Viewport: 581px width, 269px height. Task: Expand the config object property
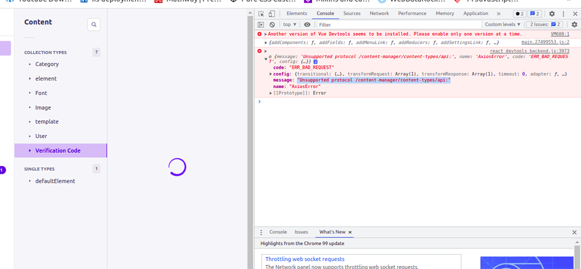(x=271, y=74)
